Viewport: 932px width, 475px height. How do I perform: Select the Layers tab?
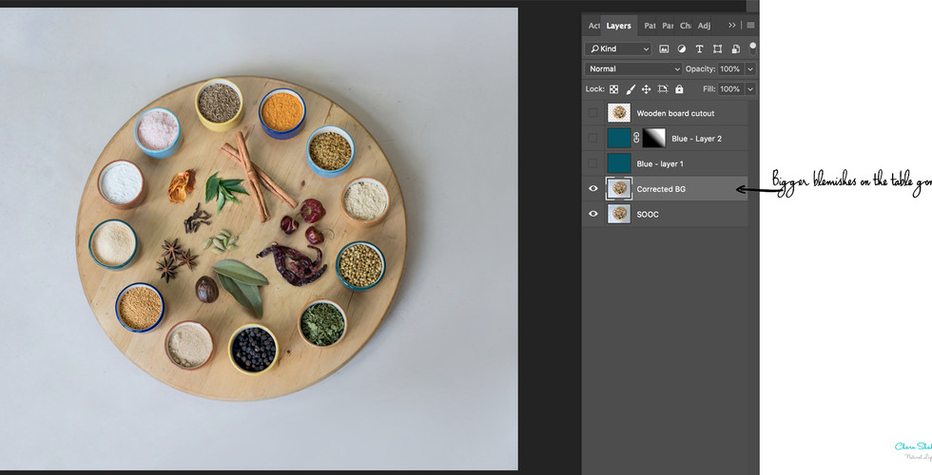click(619, 26)
